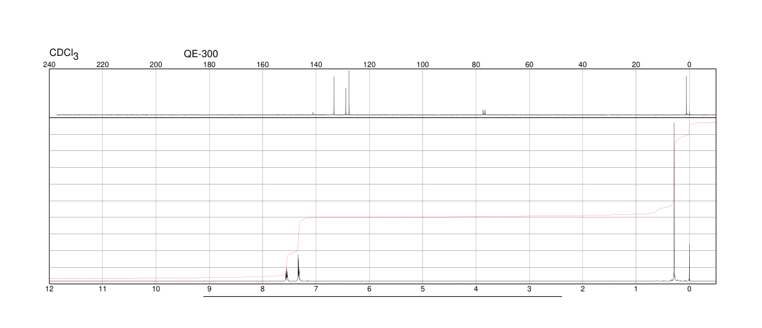Click the 220 ppm carbon axis label
762x328 pixels.
[x=103, y=65]
